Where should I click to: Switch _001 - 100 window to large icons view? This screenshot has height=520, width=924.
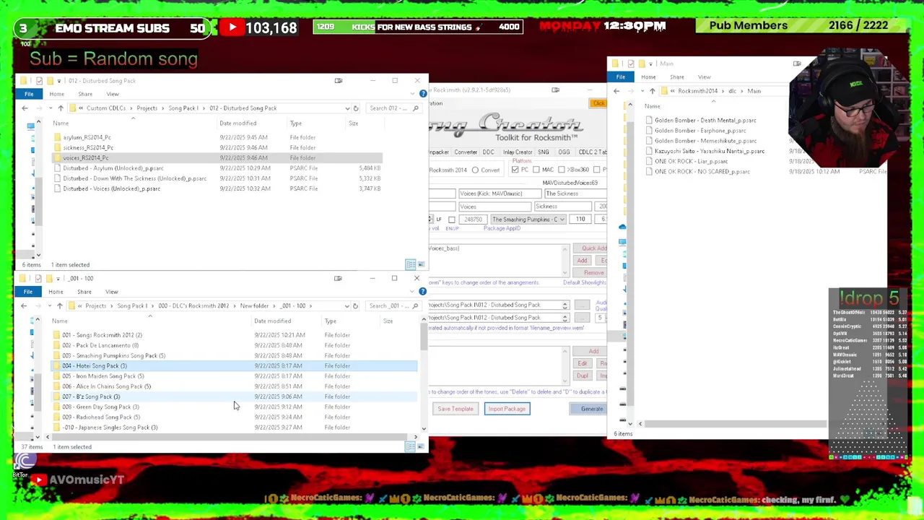click(421, 447)
